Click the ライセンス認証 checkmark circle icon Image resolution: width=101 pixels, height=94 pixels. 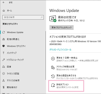coord(4,74)
